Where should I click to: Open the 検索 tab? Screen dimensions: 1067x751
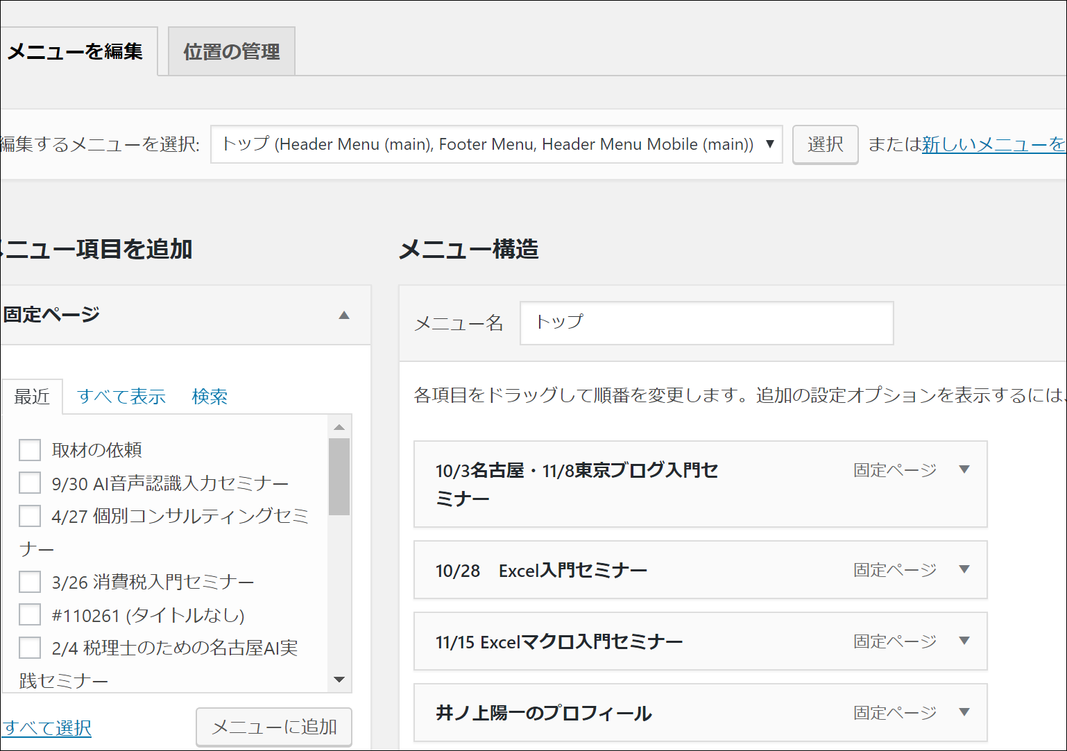click(210, 397)
